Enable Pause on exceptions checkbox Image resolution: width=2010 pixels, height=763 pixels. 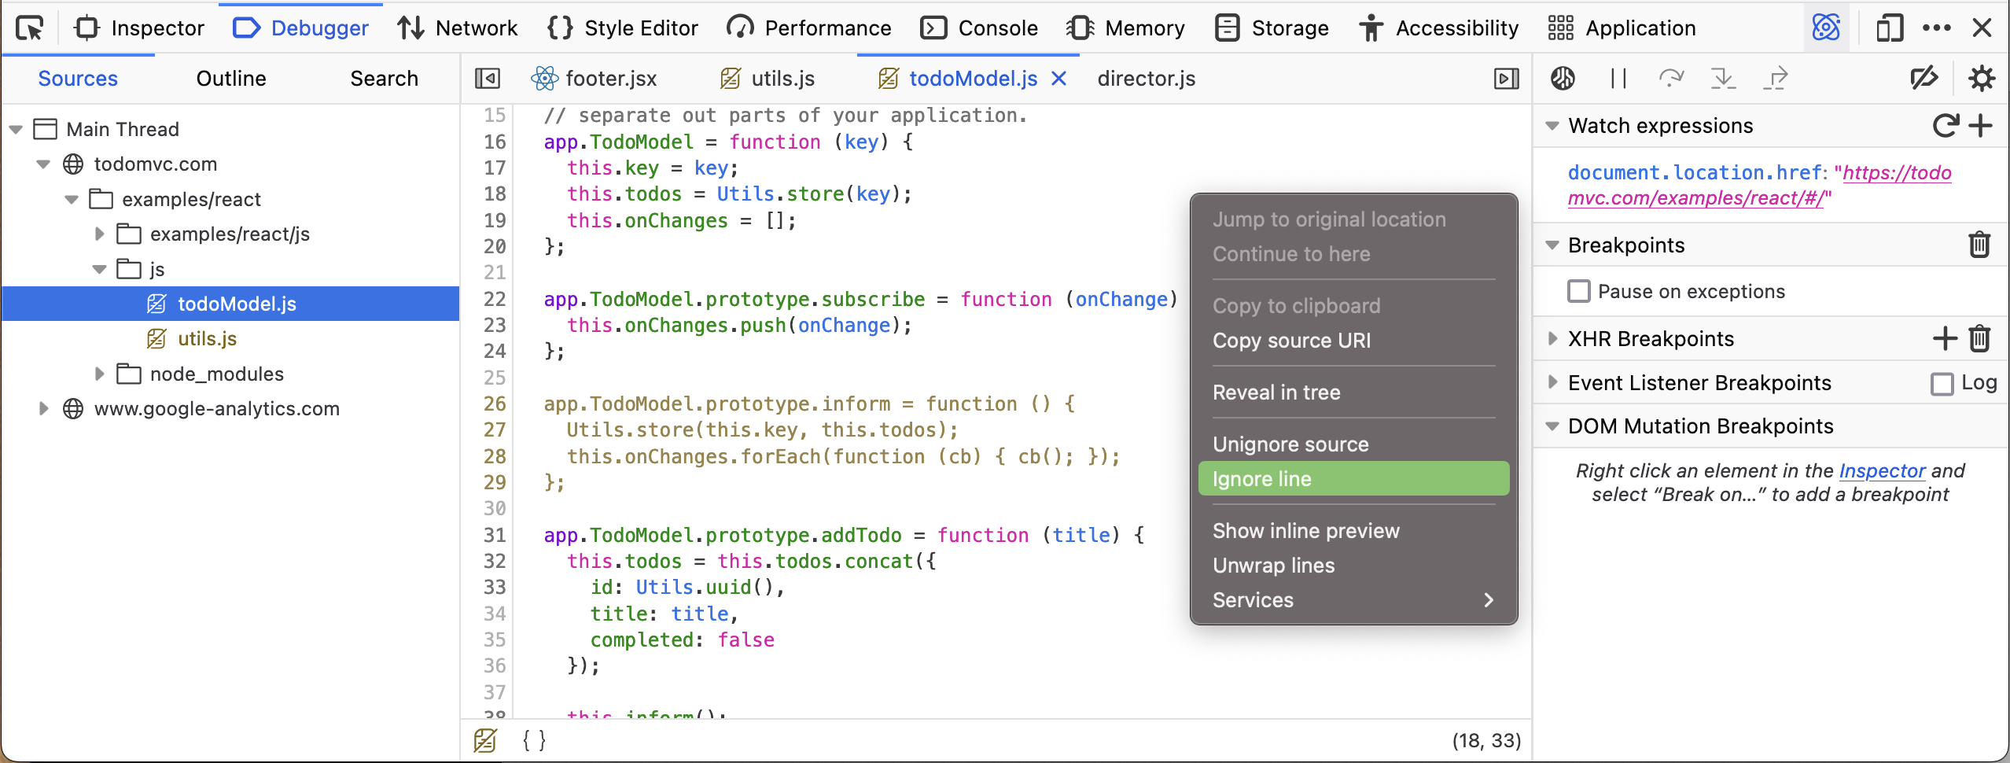pos(1578,292)
